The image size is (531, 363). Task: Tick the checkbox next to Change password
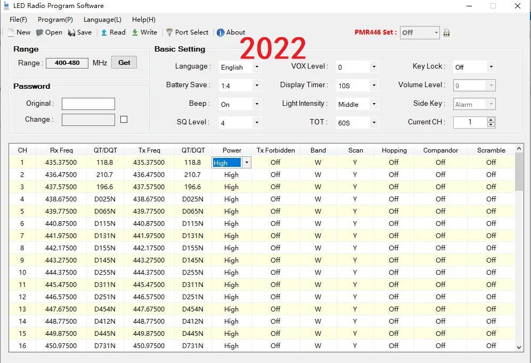(x=124, y=120)
